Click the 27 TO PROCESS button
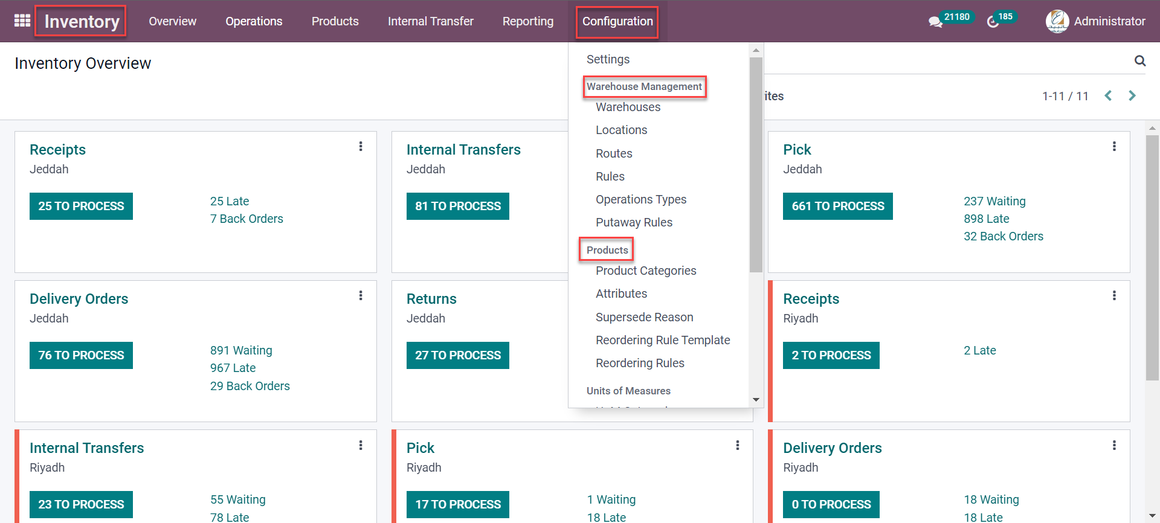 (458, 355)
